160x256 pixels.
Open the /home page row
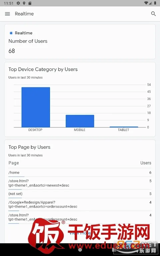pyautogui.click(x=80, y=173)
